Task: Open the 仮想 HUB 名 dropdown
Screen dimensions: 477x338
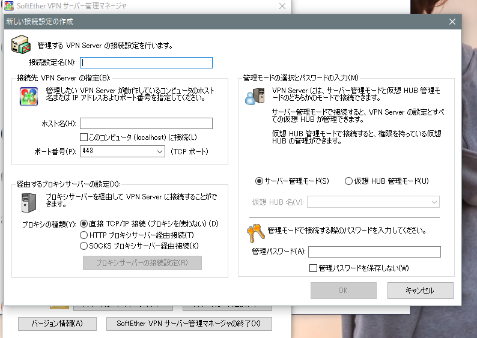Action: point(373,202)
